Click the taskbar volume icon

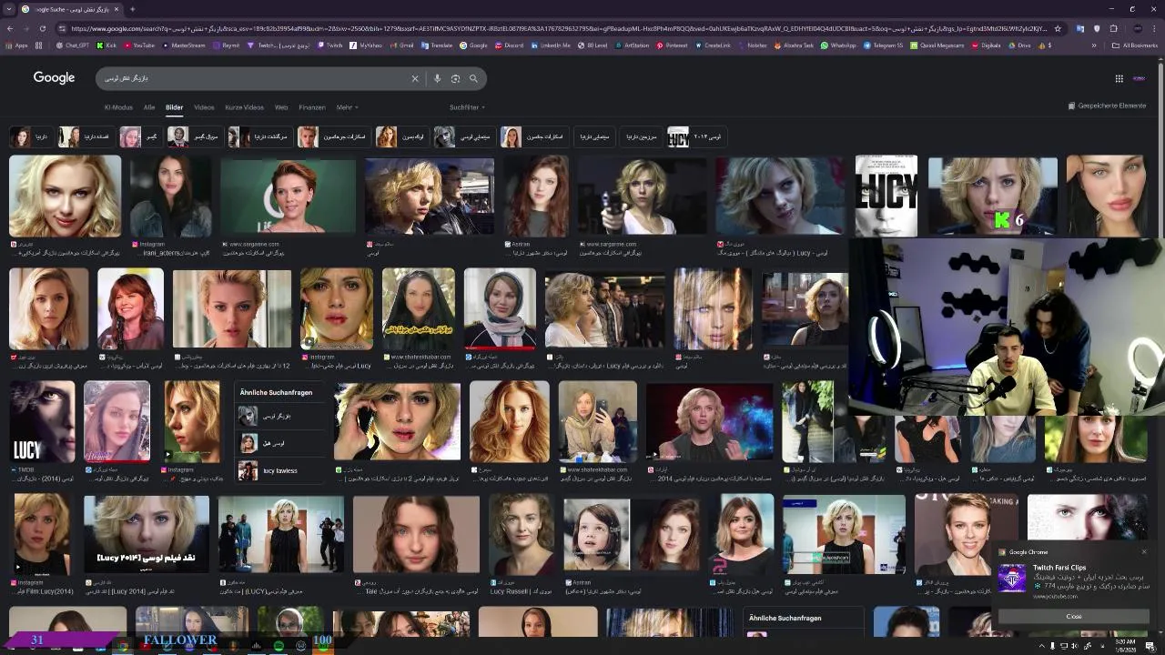pos(1074,646)
